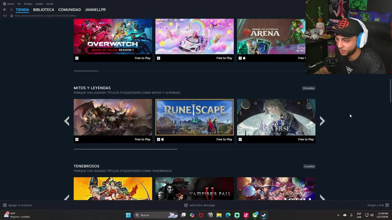This screenshot has width=392, height=220.
Task: Open the Amigos menu
Action: (28, 4)
